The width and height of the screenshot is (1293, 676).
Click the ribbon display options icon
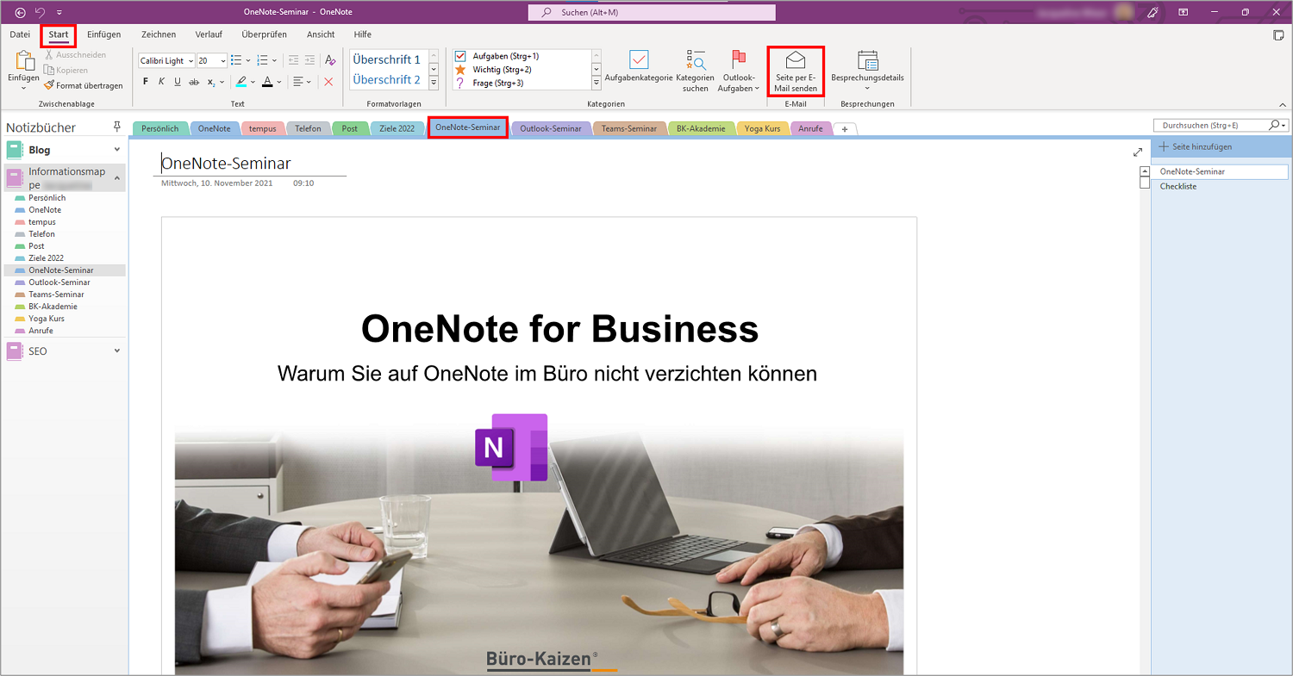(x=1184, y=12)
